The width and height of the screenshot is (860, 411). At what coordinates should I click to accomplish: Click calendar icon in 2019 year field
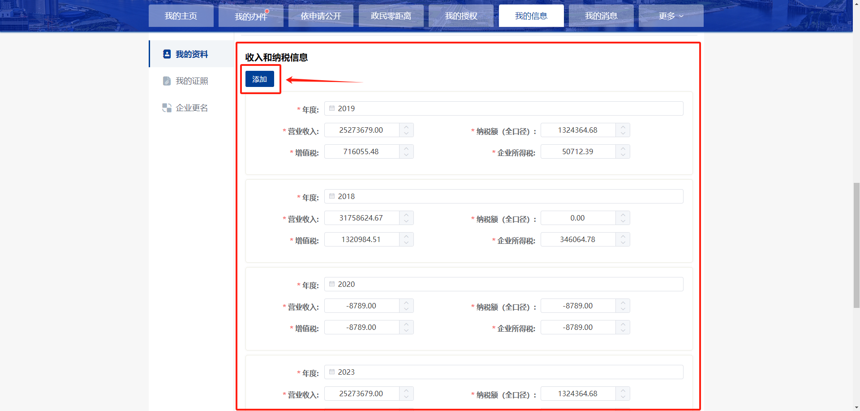(x=332, y=108)
